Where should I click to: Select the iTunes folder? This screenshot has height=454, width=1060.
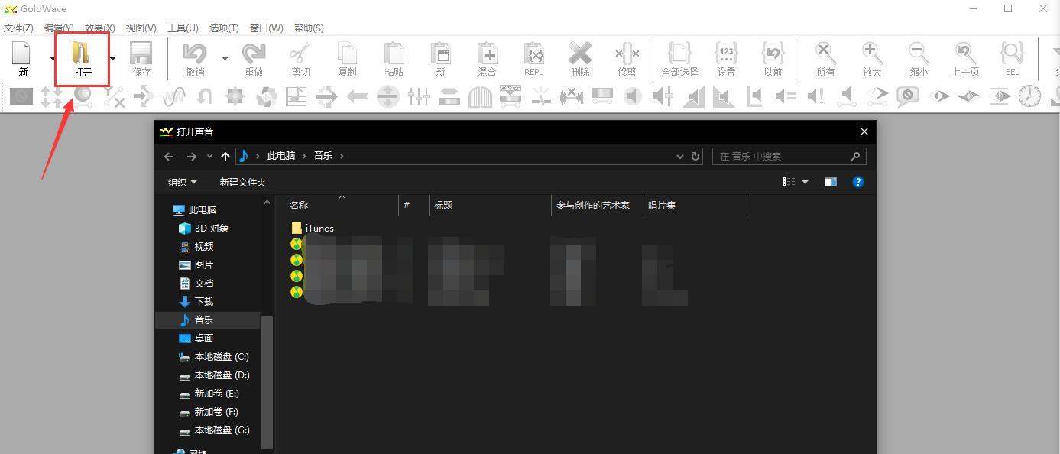coord(313,228)
